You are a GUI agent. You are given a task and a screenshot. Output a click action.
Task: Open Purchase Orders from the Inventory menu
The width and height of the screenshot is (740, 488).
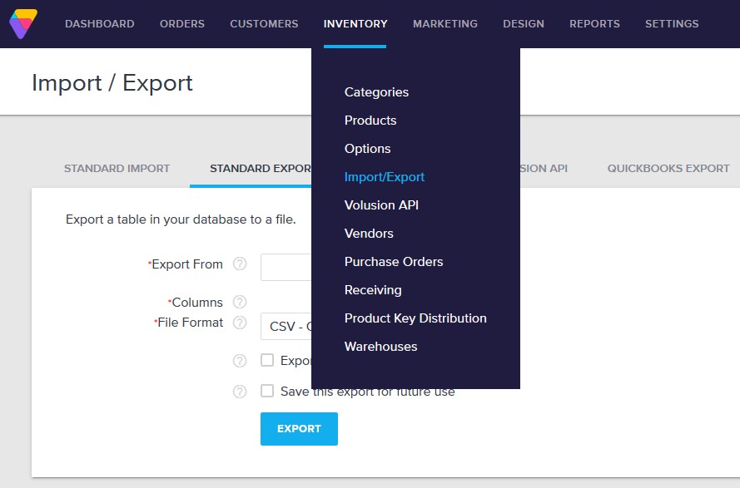point(393,262)
